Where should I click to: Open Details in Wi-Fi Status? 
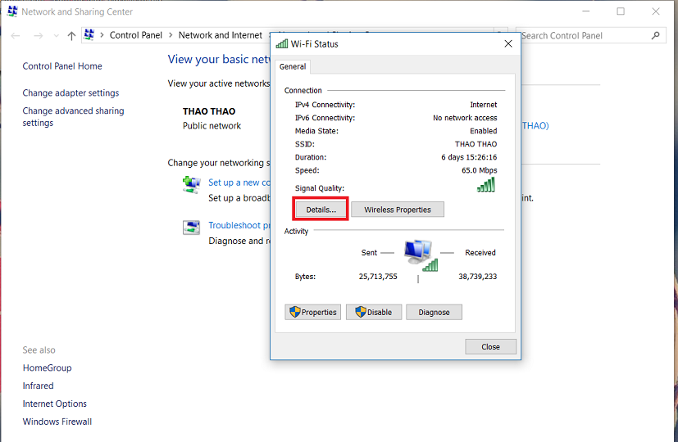pos(321,210)
